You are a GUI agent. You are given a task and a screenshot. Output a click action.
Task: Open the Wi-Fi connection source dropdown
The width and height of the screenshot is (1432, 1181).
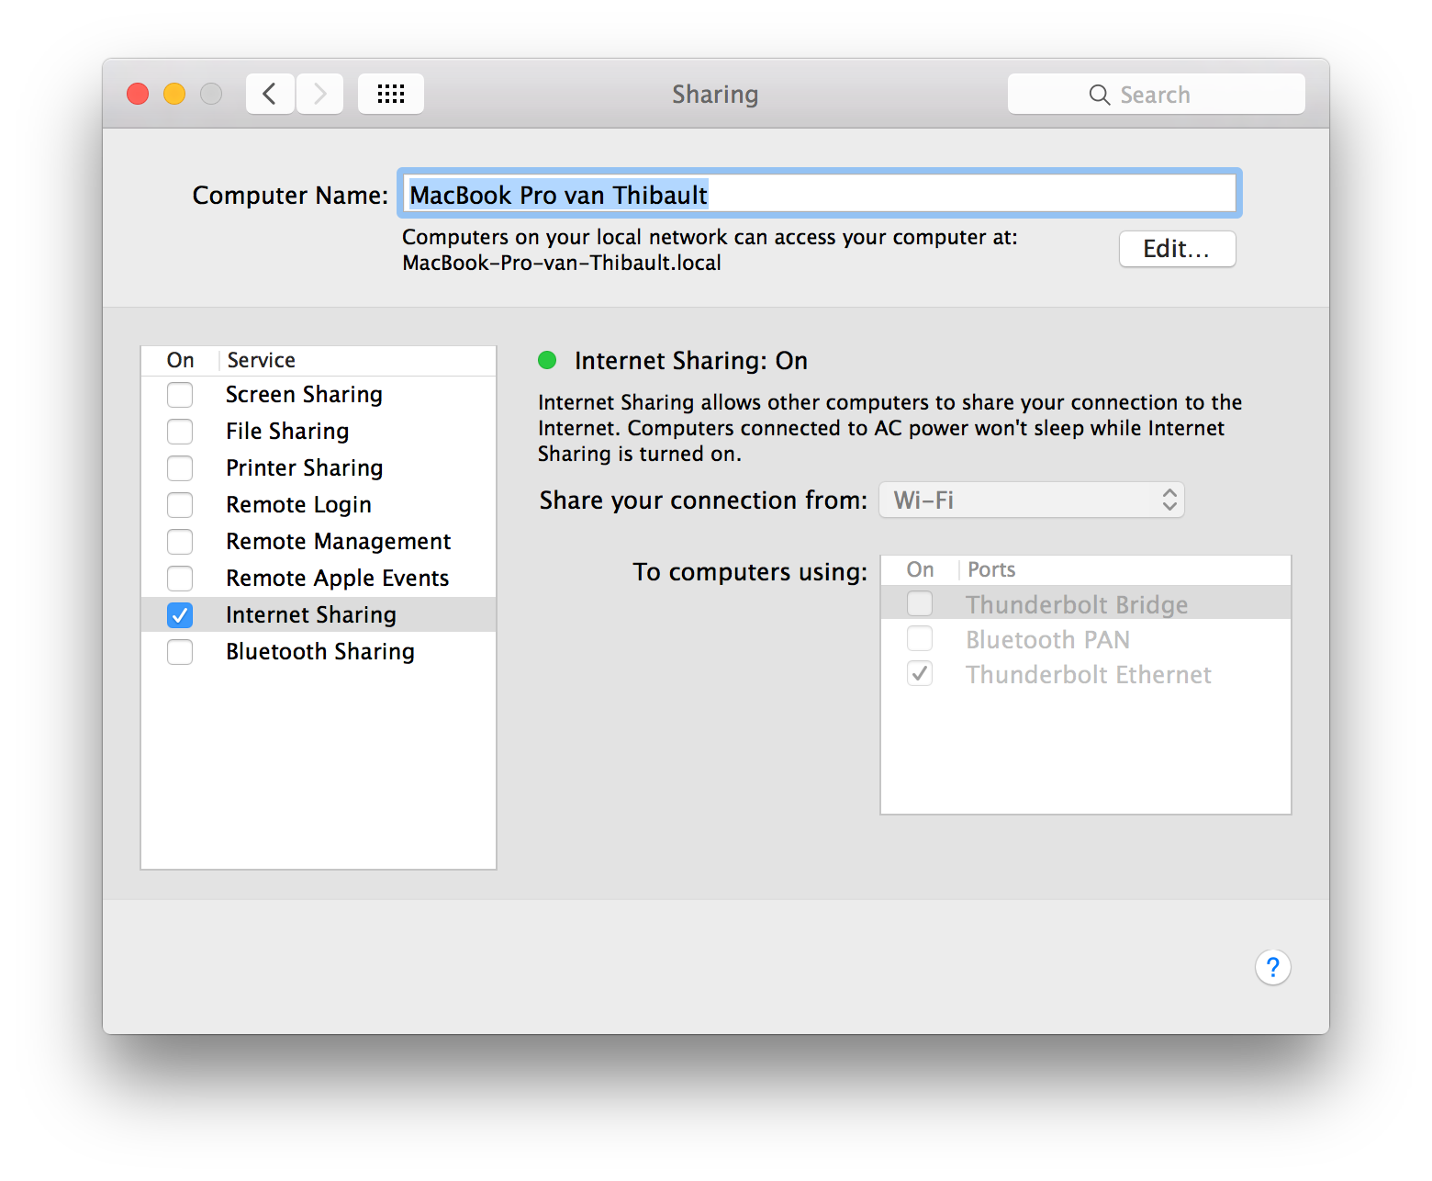[1032, 500]
